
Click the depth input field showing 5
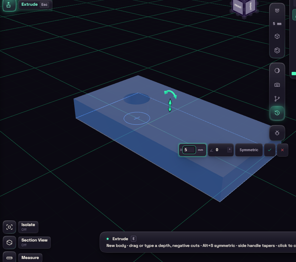point(189,150)
